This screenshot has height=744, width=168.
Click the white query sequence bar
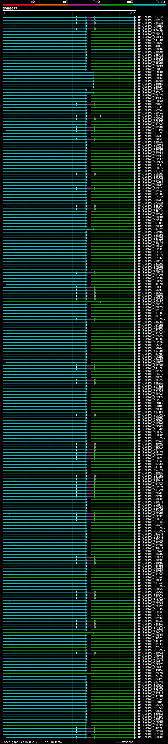pos(69,11)
